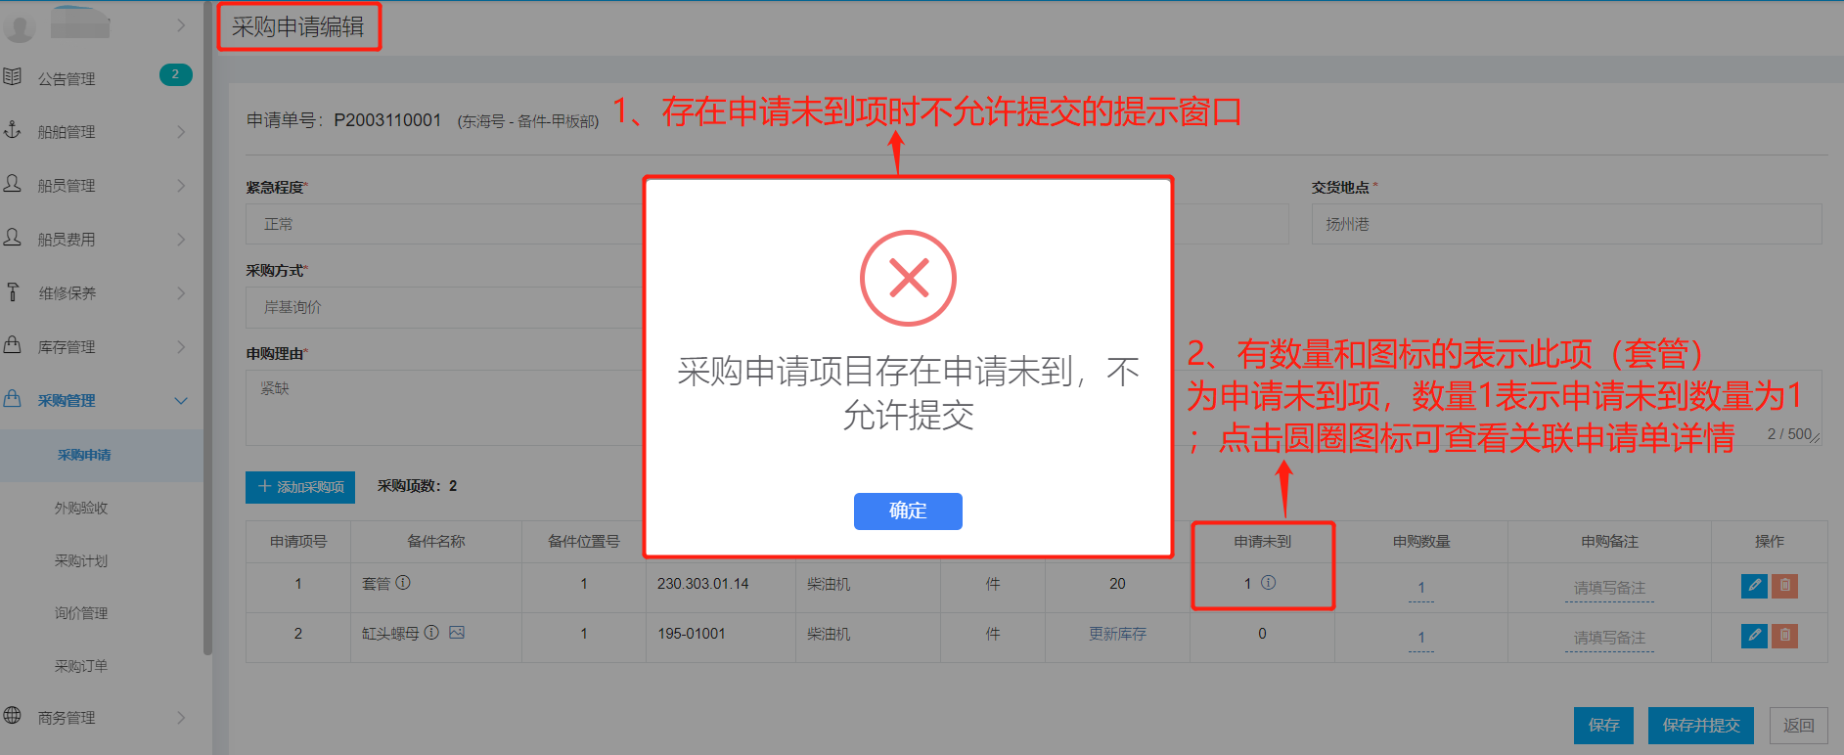Click the delete icon for 缸头螺母 row
Image resolution: width=1844 pixels, height=755 pixels.
pyautogui.click(x=1784, y=636)
